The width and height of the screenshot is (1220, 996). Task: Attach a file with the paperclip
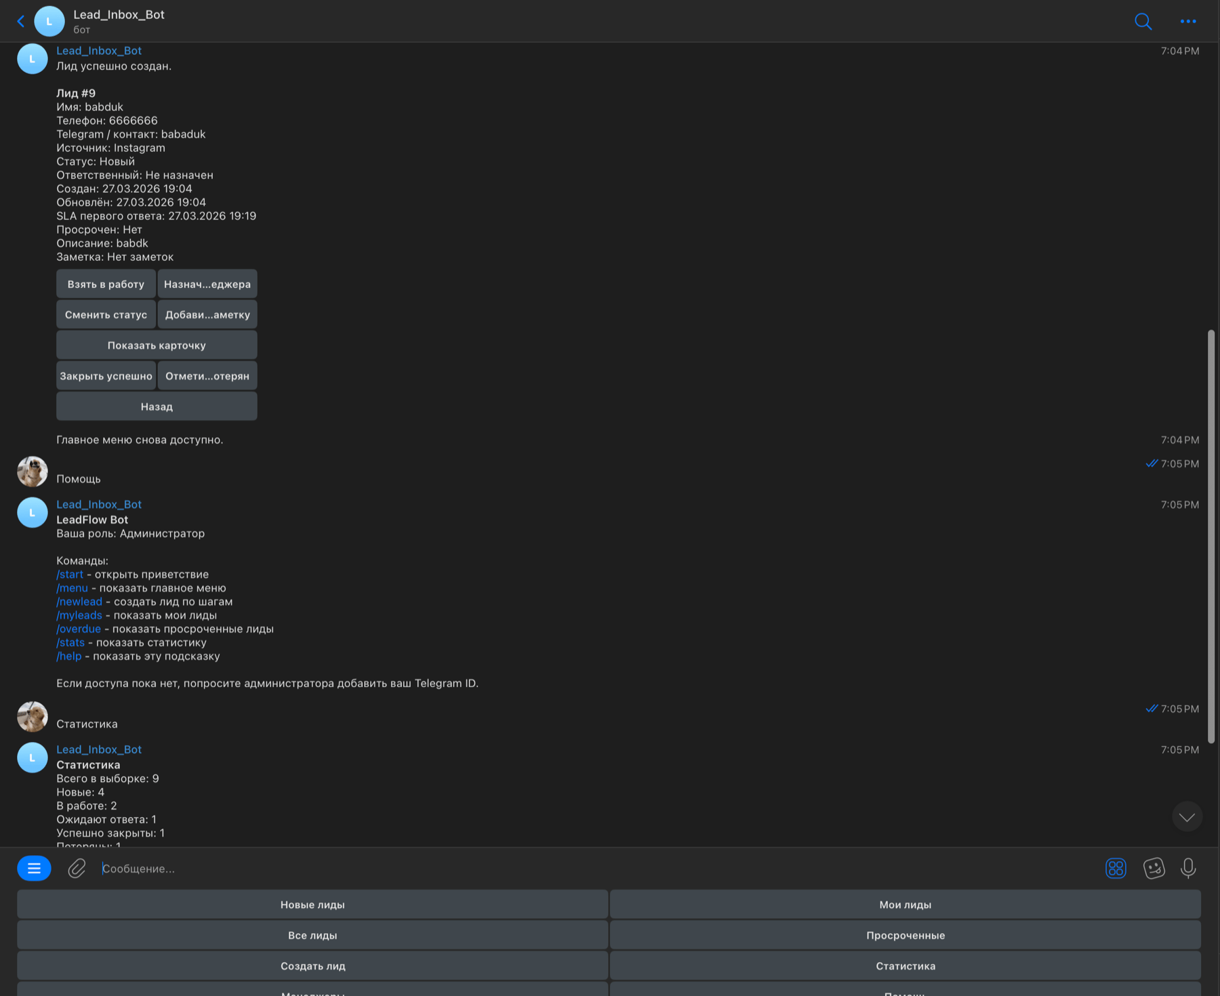(x=77, y=868)
